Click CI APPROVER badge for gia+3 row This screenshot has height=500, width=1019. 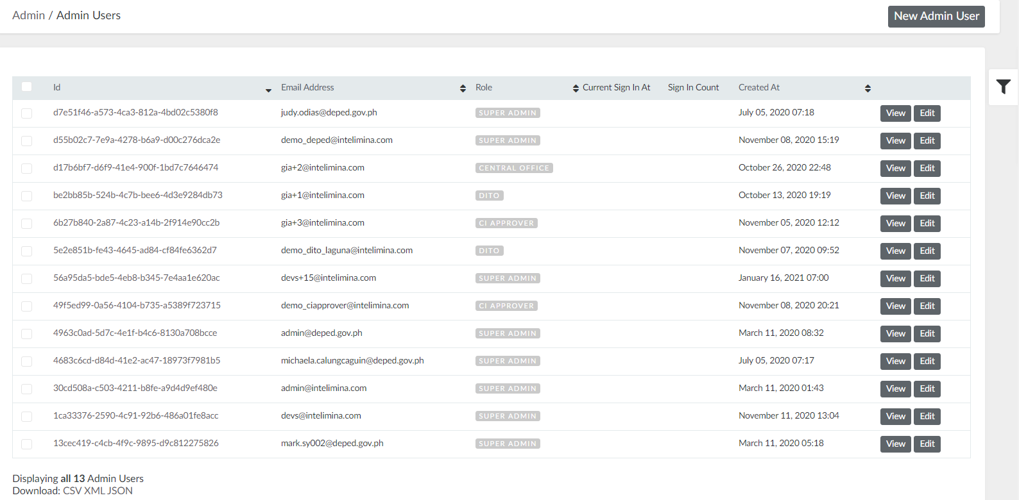coord(506,223)
